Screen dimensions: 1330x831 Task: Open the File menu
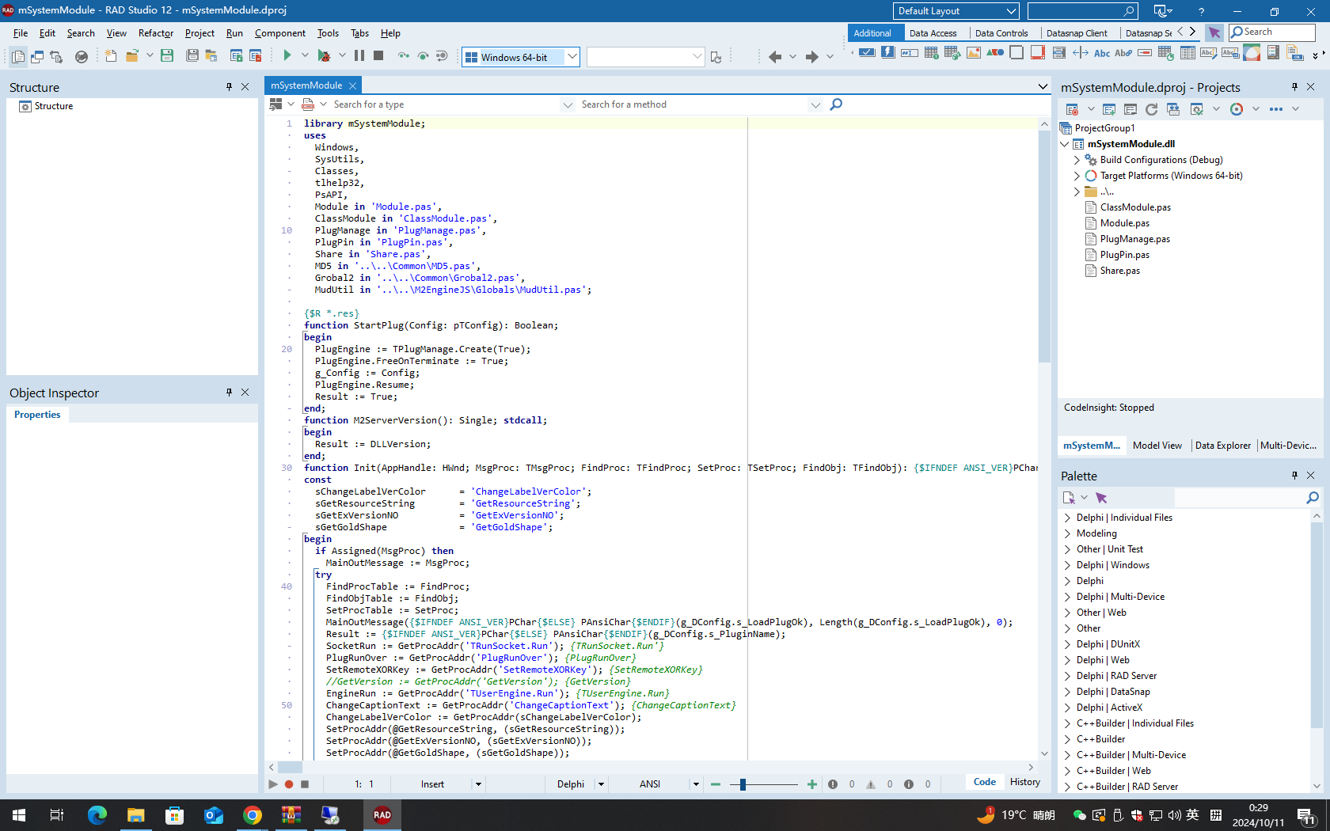click(21, 33)
